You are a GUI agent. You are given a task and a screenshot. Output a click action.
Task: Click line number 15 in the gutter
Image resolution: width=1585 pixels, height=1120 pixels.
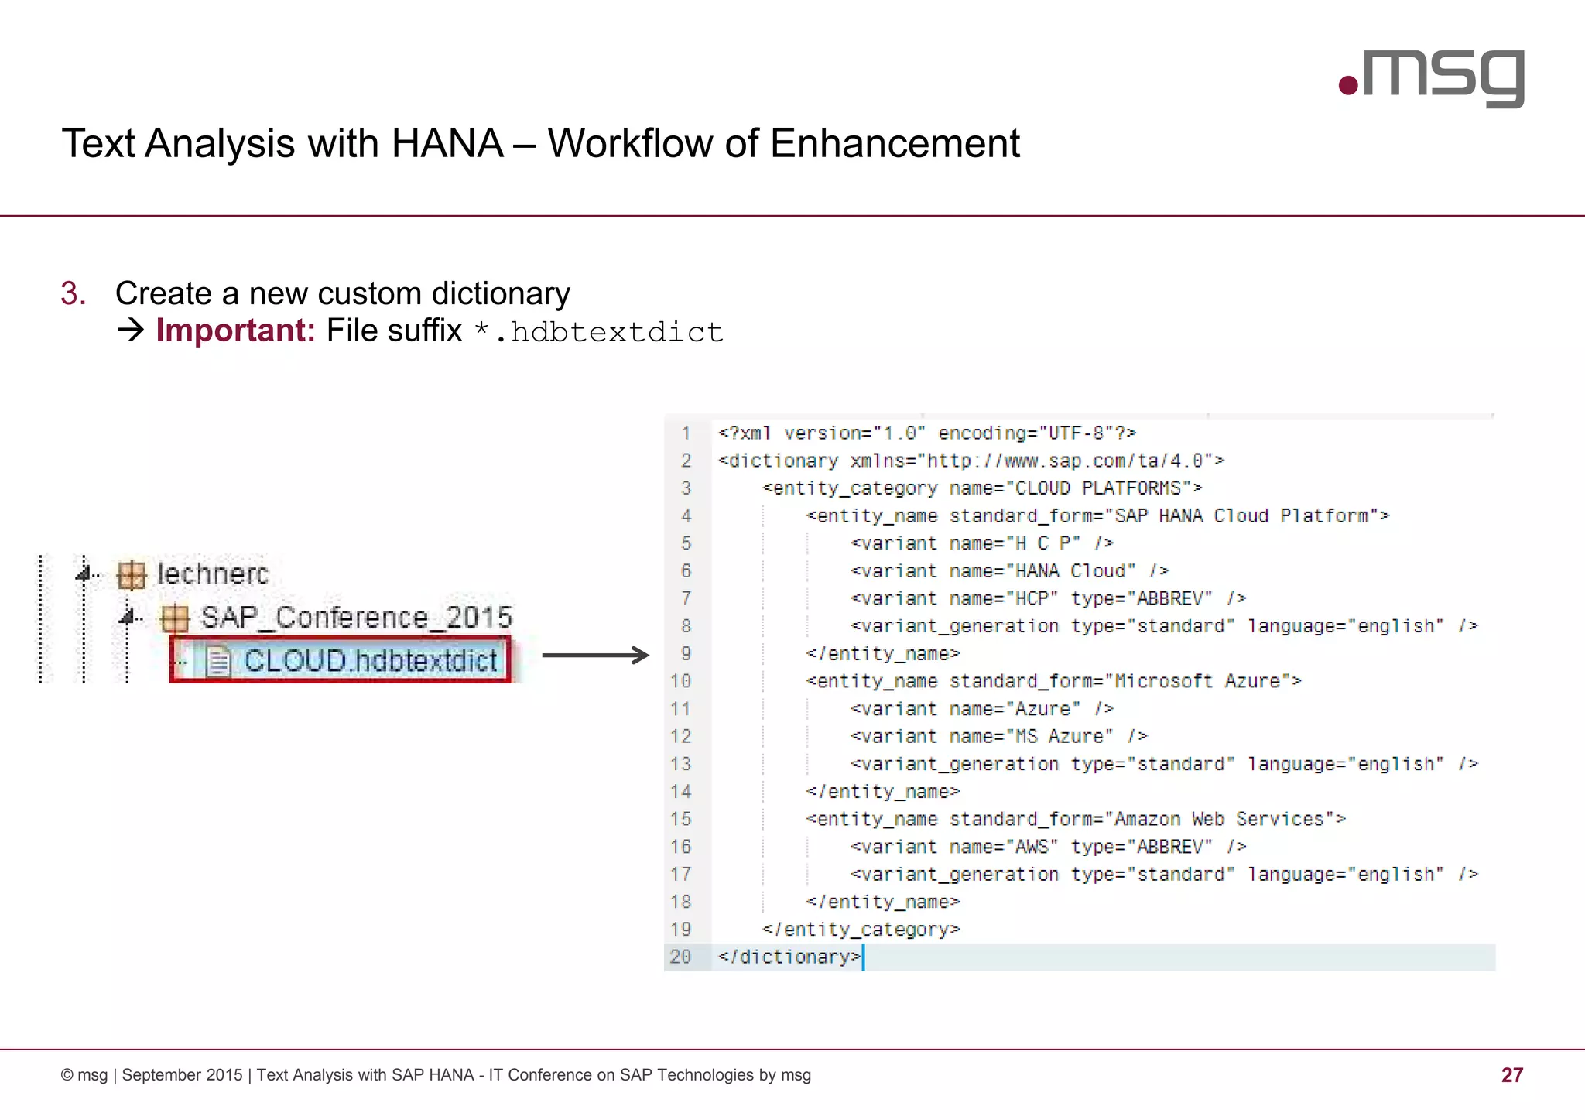(681, 819)
